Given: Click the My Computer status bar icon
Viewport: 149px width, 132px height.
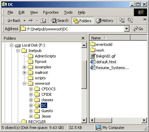Looking at the screenshot, I should [98, 128].
